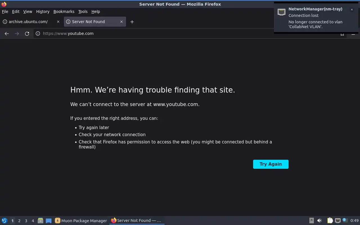Click the forward navigation arrow
Image resolution: width=360 pixels, height=225 pixels.
tap(17, 33)
